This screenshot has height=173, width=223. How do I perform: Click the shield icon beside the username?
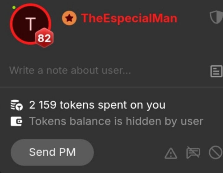[x=216, y=17]
